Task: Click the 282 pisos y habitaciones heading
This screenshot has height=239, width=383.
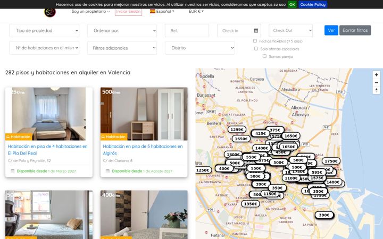Action: 68,72
